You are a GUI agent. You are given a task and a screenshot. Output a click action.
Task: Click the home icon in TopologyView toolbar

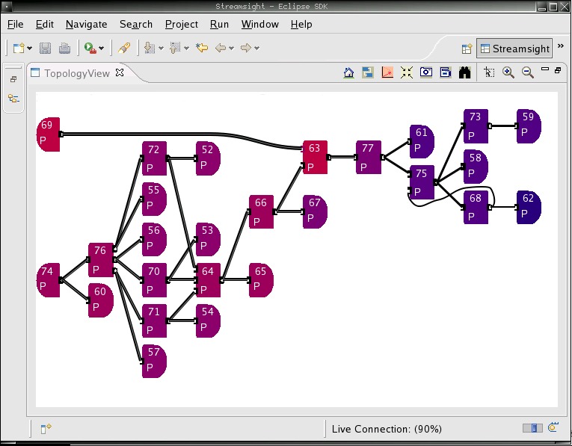(348, 72)
